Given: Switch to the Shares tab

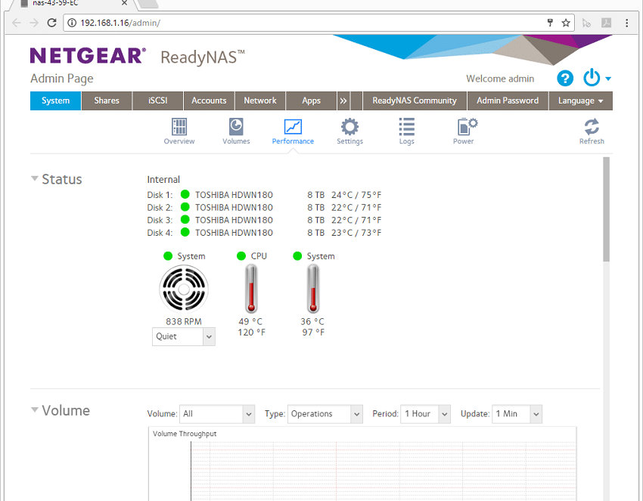Looking at the screenshot, I should click(107, 101).
